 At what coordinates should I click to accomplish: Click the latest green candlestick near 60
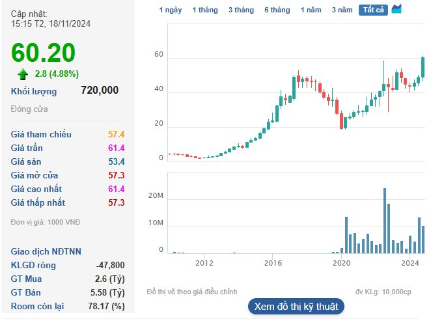[423, 66]
